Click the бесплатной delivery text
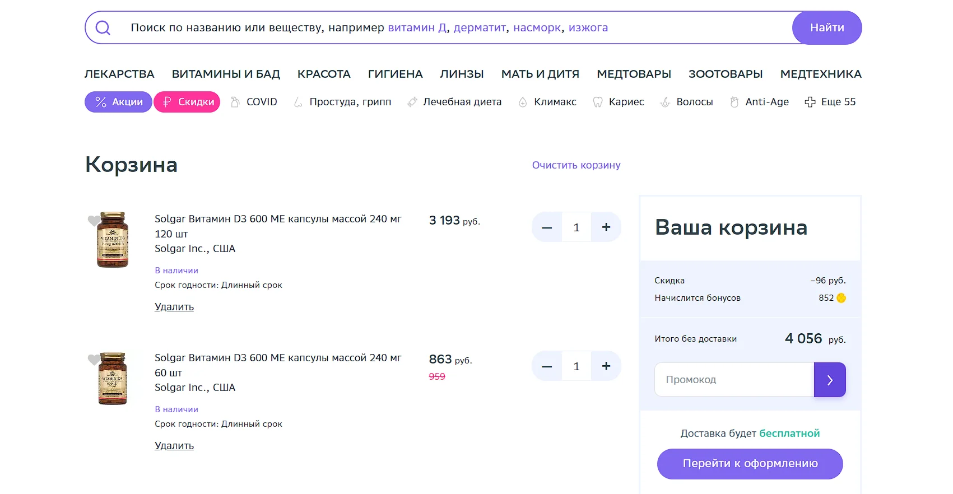This screenshot has width=953, height=494. (789, 434)
